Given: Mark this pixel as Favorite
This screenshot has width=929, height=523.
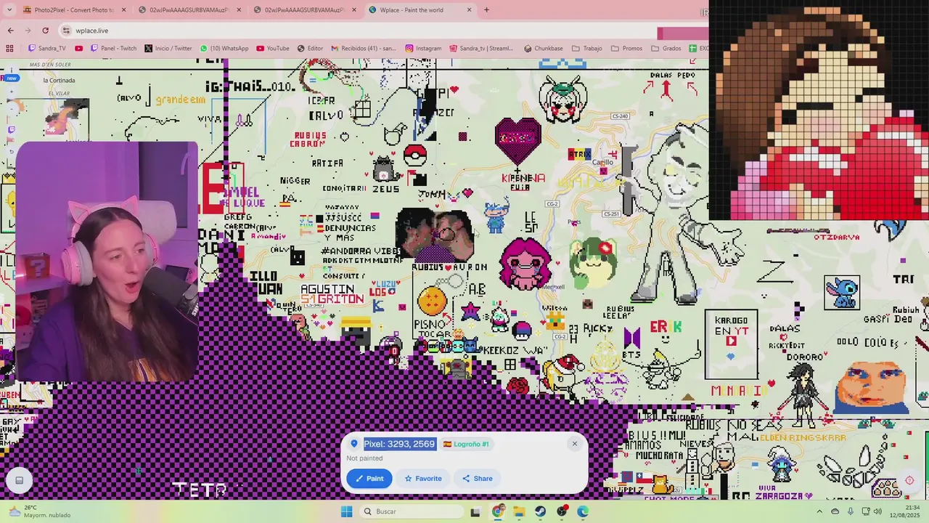Looking at the screenshot, I should tap(423, 479).
